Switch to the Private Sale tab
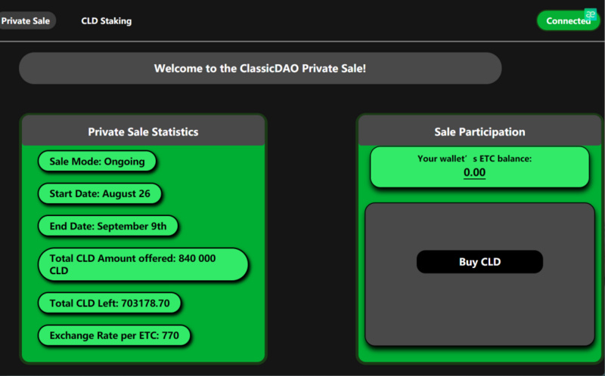Image resolution: width=605 pixels, height=376 pixels. tap(26, 20)
